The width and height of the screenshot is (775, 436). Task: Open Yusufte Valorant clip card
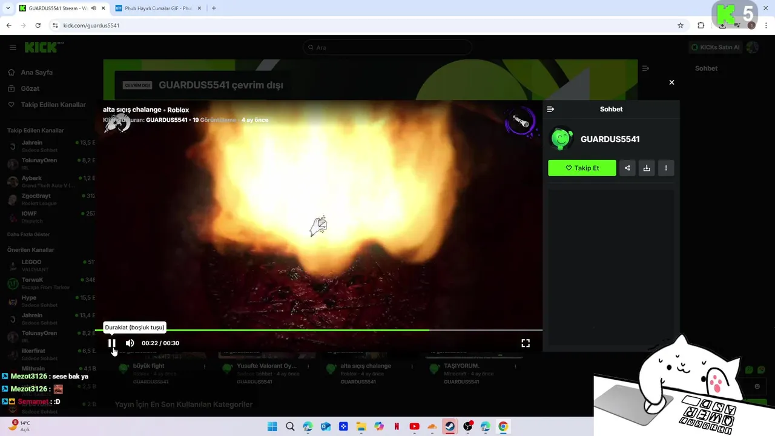coord(266,366)
